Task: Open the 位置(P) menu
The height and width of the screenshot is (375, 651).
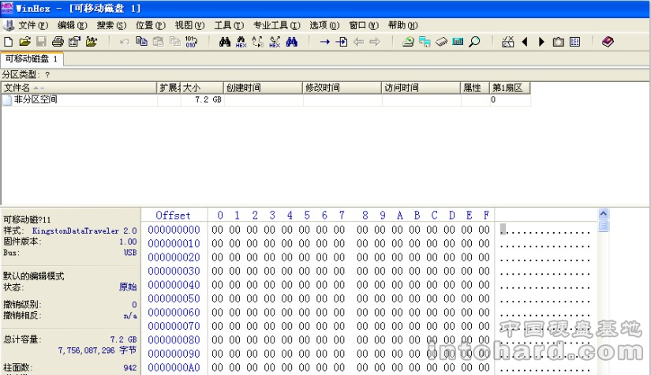Action: coord(151,25)
